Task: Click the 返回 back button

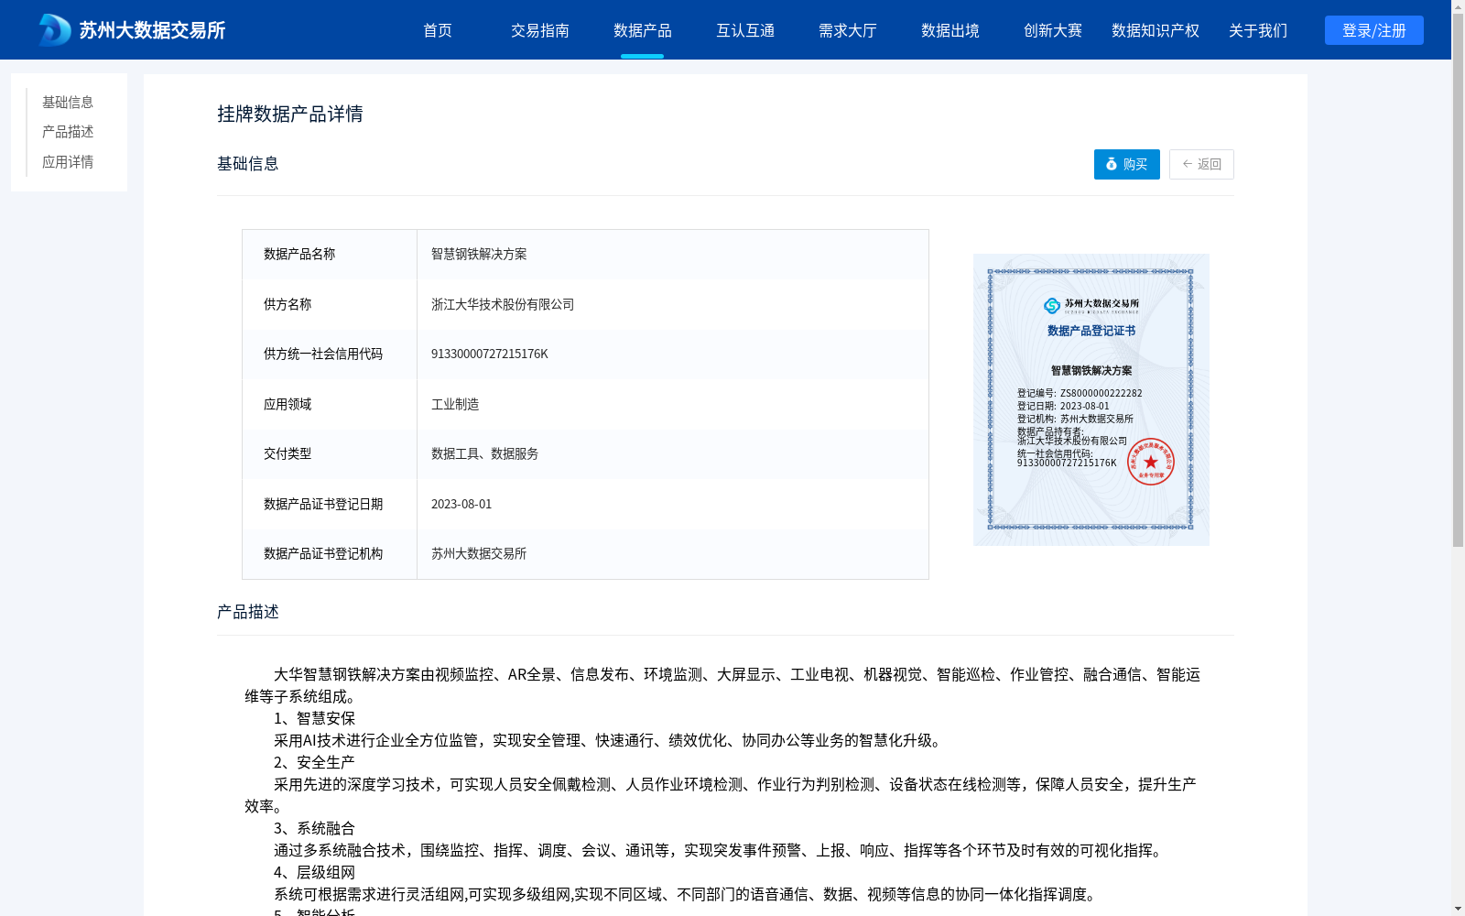Action: pos(1201,164)
